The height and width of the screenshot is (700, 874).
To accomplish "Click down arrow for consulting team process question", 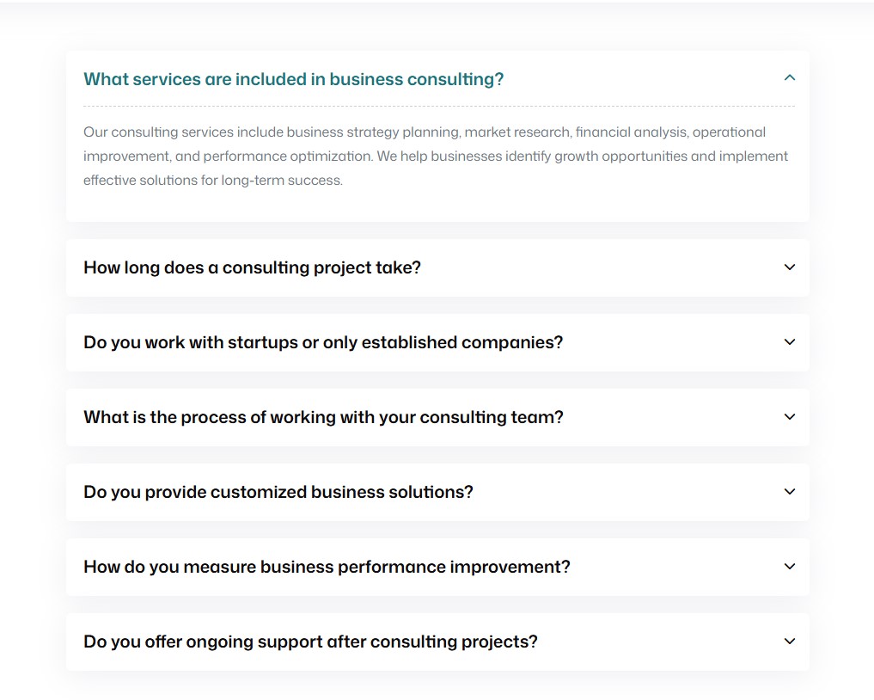I will click(790, 417).
